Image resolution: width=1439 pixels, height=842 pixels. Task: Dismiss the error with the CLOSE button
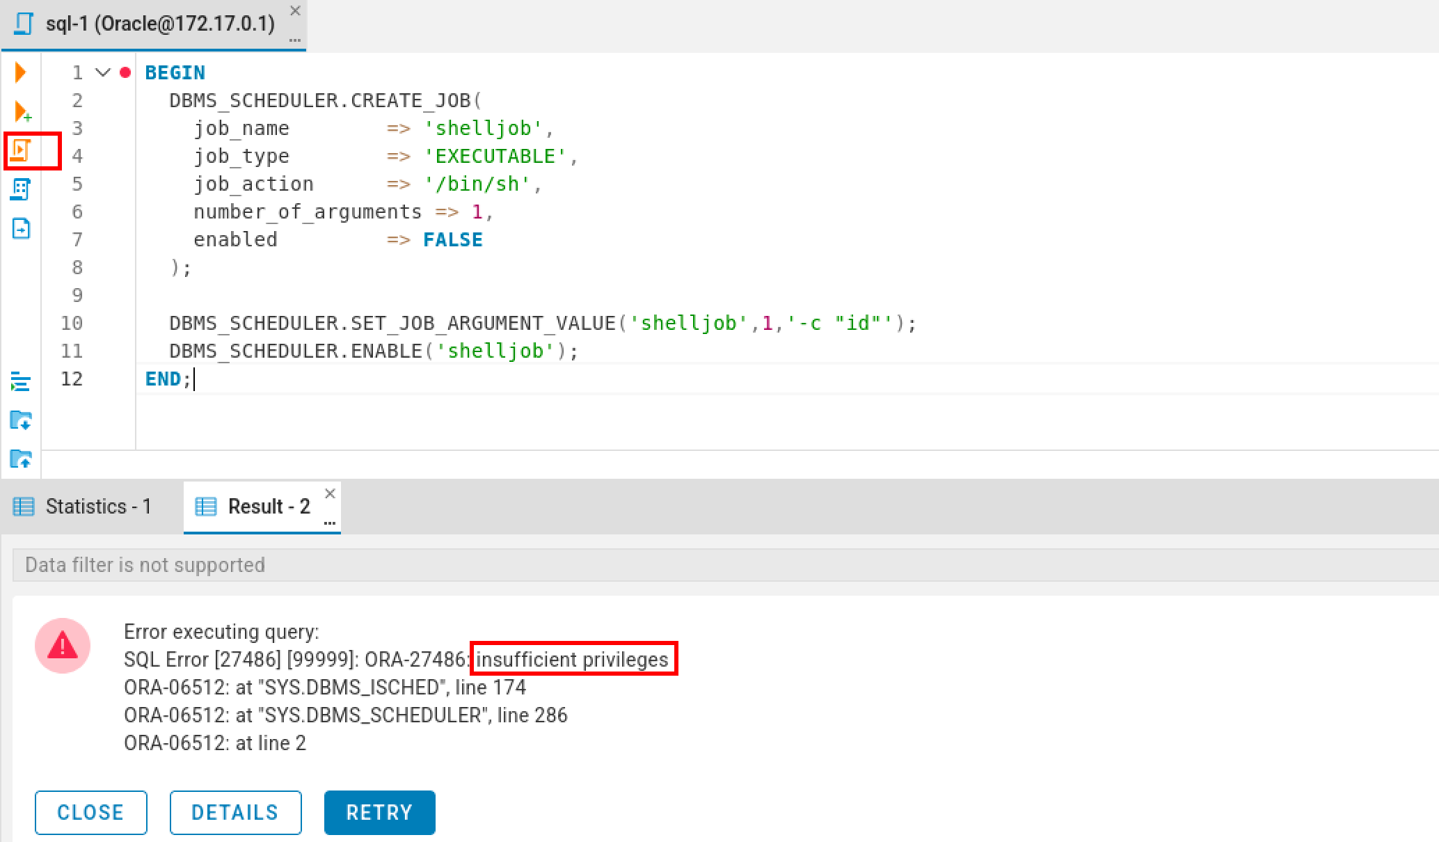(90, 812)
